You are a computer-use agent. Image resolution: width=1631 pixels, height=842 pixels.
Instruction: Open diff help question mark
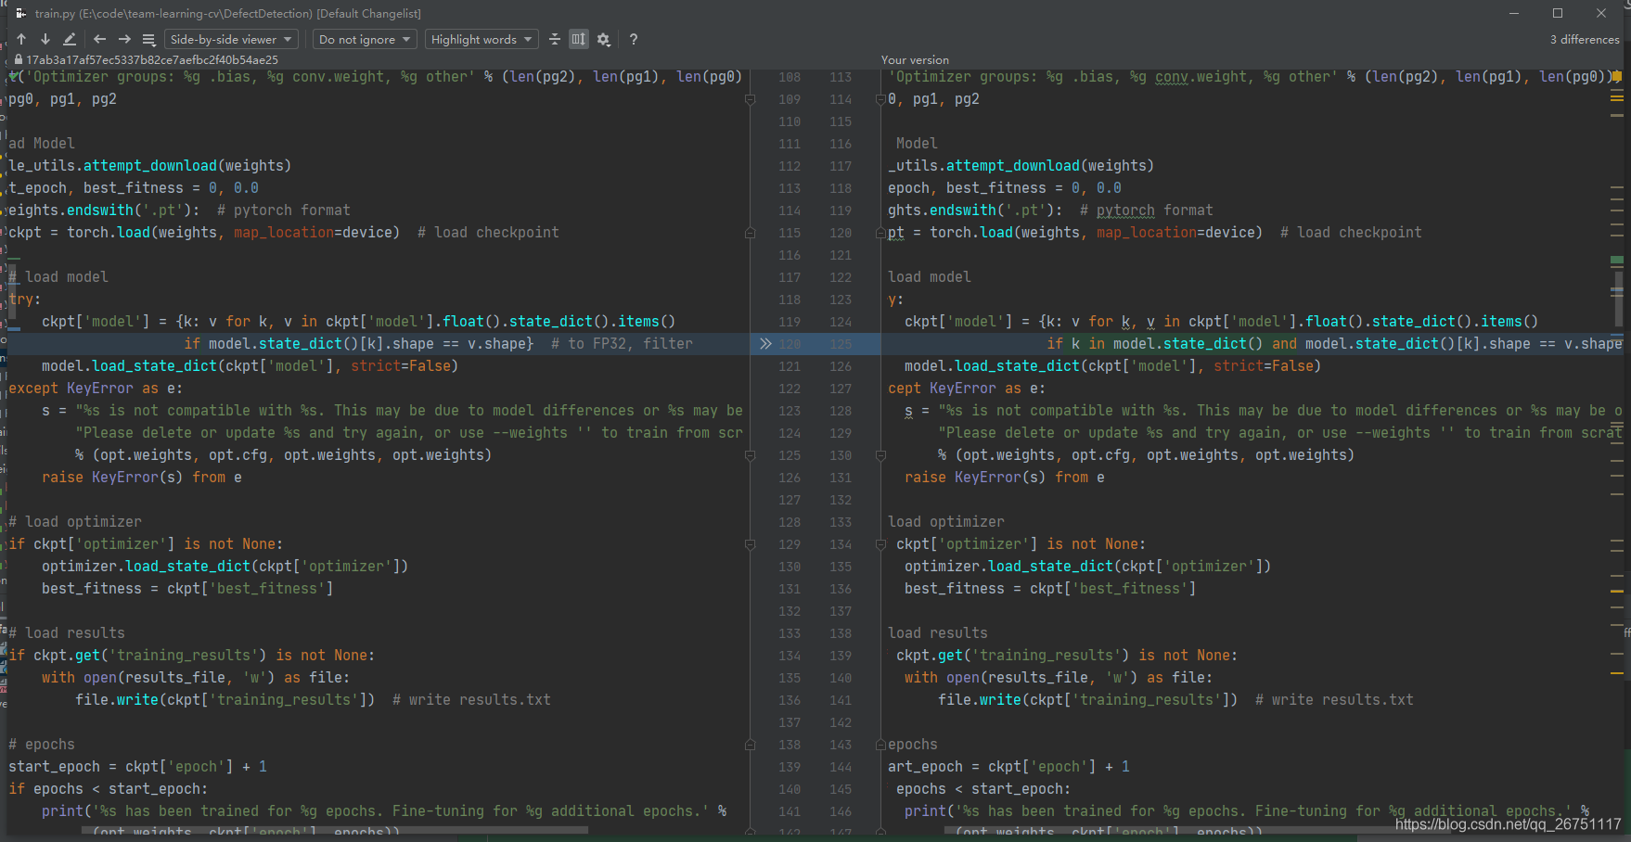(x=634, y=39)
